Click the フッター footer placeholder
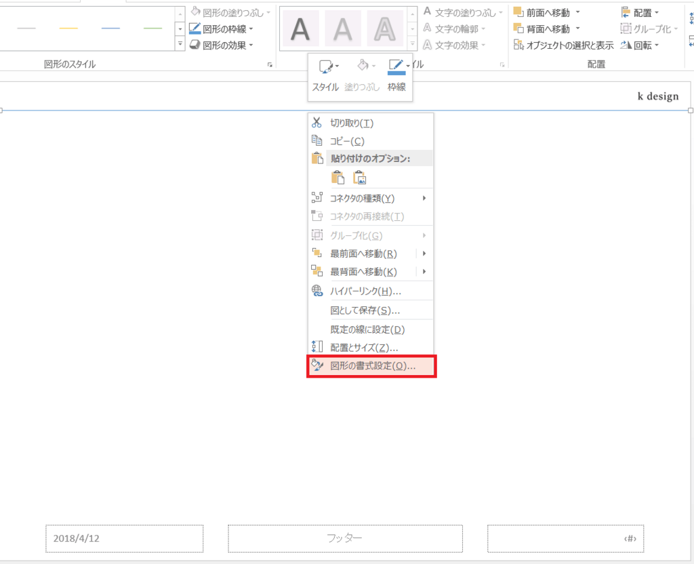The image size is (694, 564). tap(345, 538)
